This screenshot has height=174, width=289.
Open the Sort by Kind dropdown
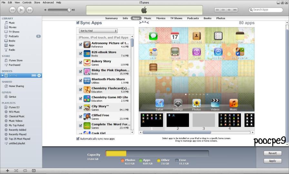[x=98, y=31]
